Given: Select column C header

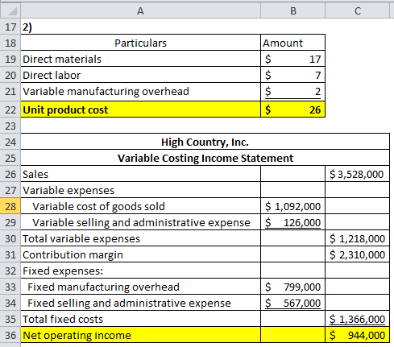Looking at the screenshot, I should 357,11.
